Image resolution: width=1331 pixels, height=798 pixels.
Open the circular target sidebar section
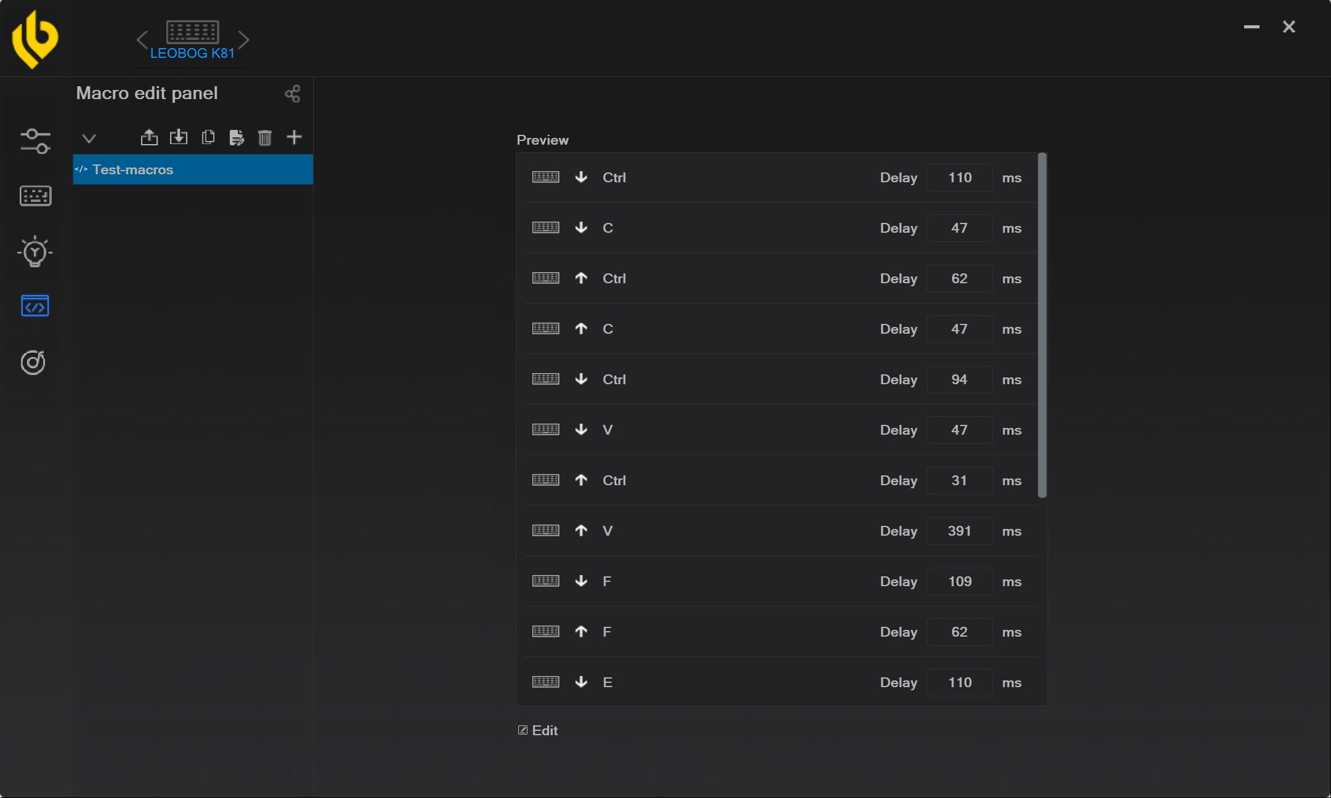33,362
